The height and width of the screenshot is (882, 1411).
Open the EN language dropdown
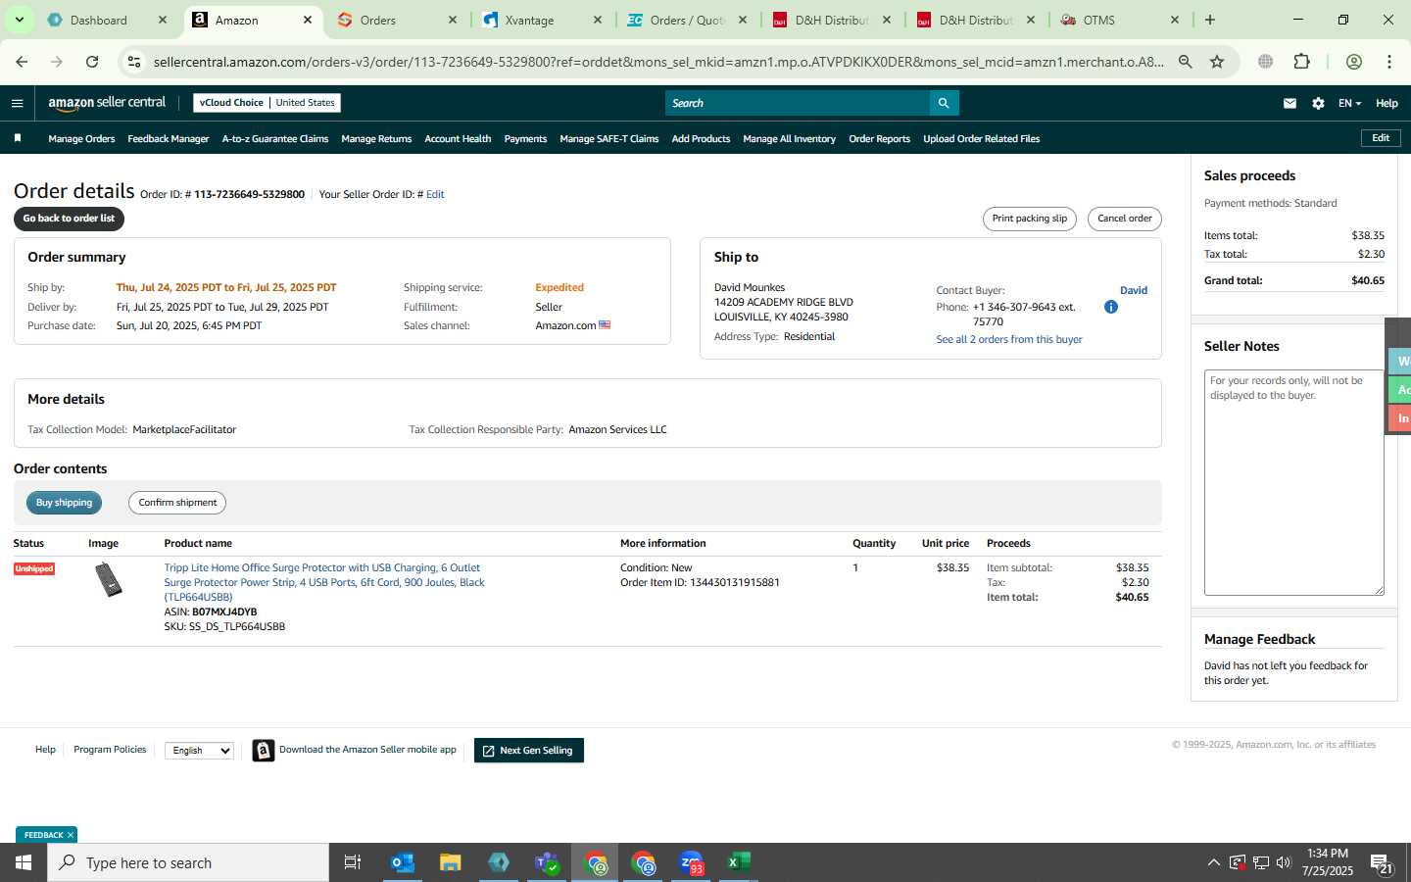[x=1349, y=103]
